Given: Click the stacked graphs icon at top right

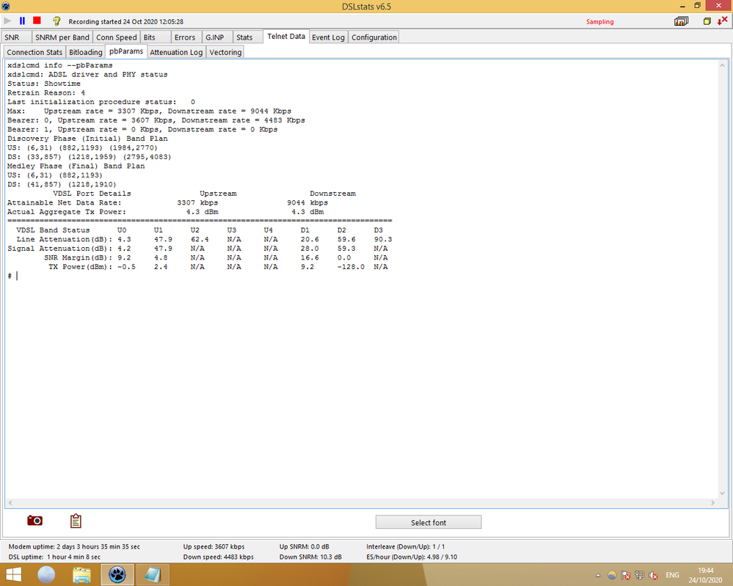Looking at the screenshot, I should coord(682,21).
